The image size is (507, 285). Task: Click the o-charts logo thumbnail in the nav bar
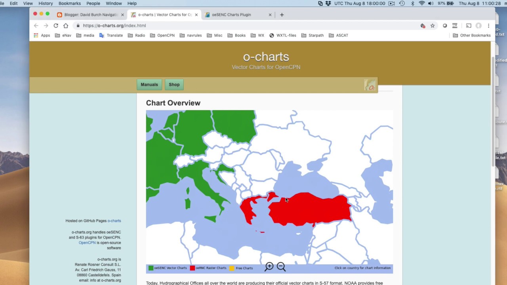tap(370, 85)
